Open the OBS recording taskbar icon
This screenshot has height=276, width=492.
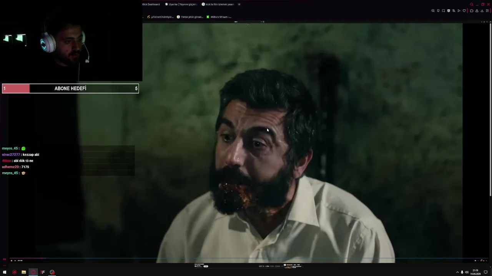coord(52,272)
